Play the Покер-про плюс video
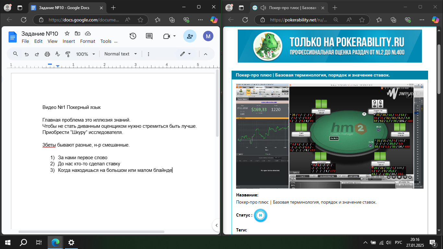The width and height of the screenshot is (443, 249). pyautogui.click(x=329, y=136)
